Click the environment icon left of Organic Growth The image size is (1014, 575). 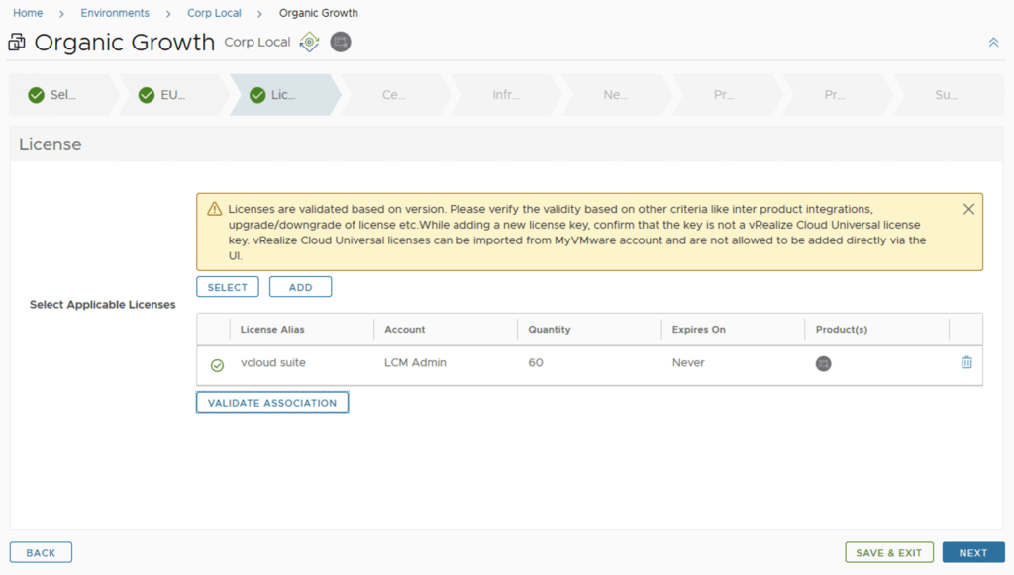[17, 43]
